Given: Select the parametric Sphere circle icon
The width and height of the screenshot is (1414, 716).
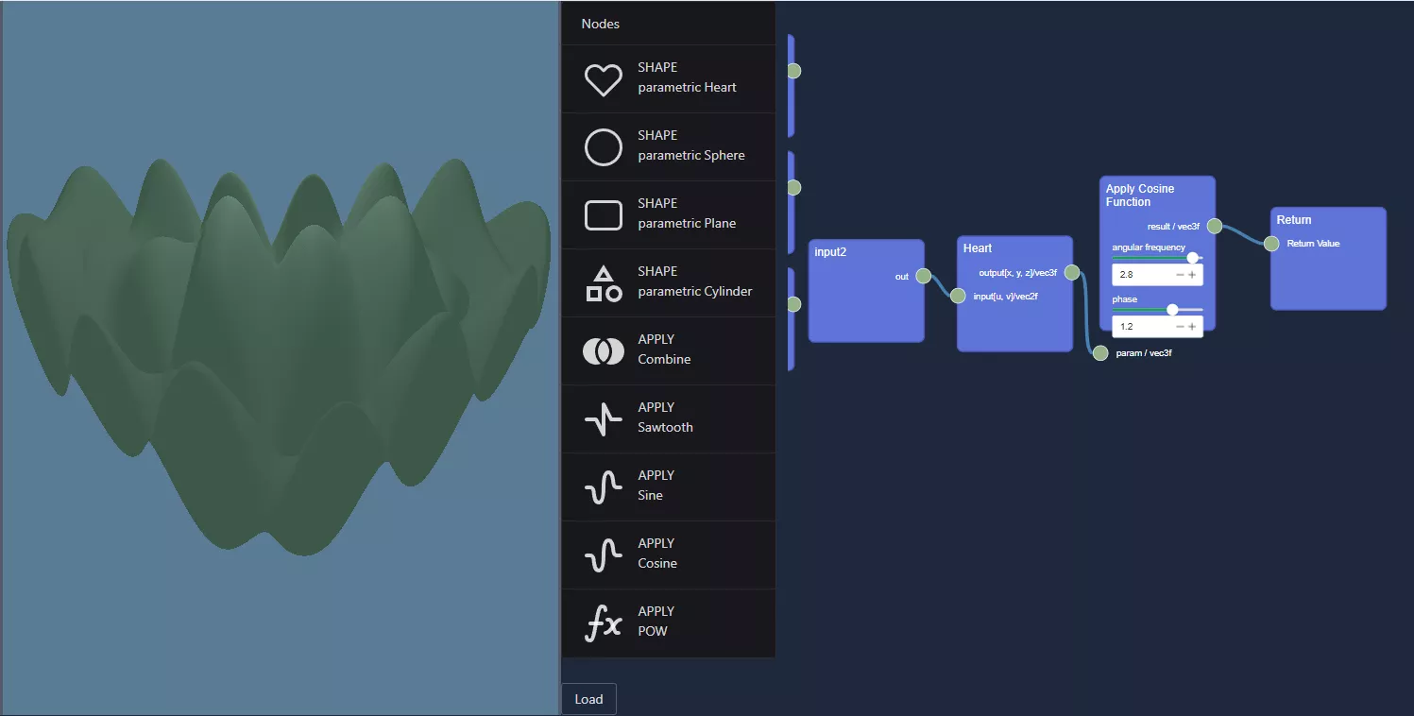Looking at the screenshot, I should click(603, 147).
